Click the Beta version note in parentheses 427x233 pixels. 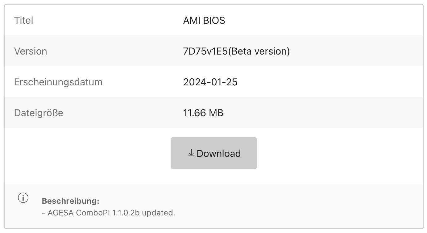tap(259, 51)
